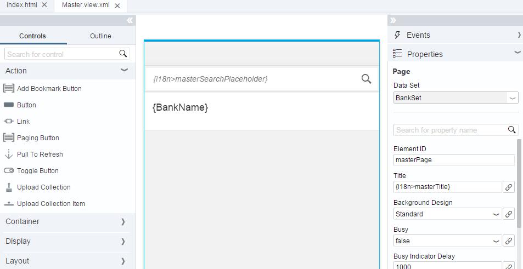
Task: Expand the Display section
Action: coord(123,242)
